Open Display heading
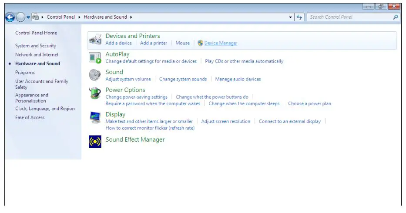The width and height of the screenshot is (406, 213). click(x=115, y=114)
